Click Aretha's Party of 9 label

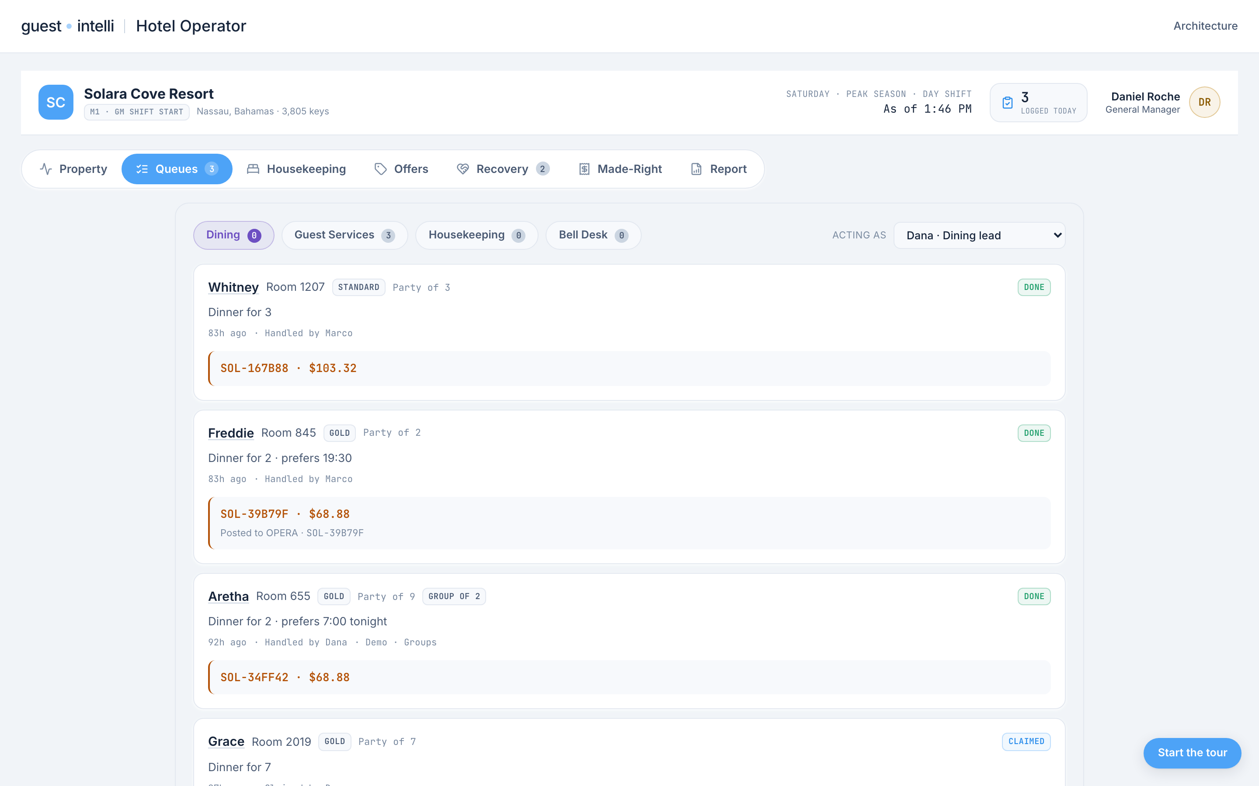click(x=386, y=596)
